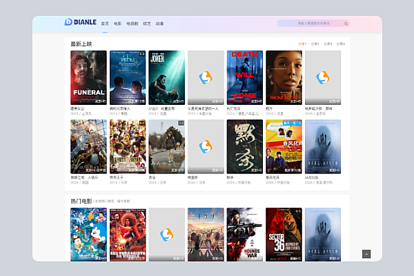Viewport: 414px width, 276px height.
Task: Select the 分类2 filter
Action: coord(315,44)
